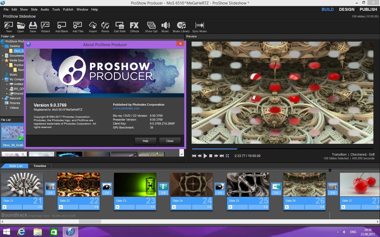Switch to the Timeline tab

point(40,166)
